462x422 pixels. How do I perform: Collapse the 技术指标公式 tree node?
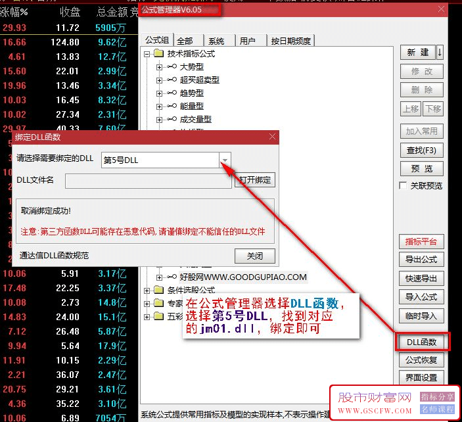(x=147, y=54)
